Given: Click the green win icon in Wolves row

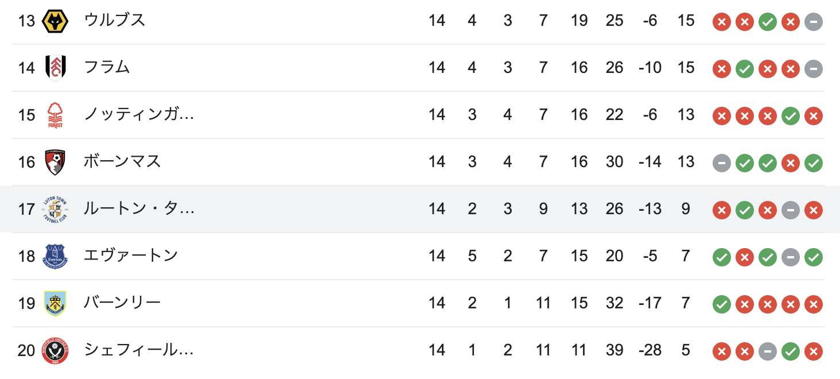Looking at the screenshot, I should pyautogui.click(x=768, y=22).
